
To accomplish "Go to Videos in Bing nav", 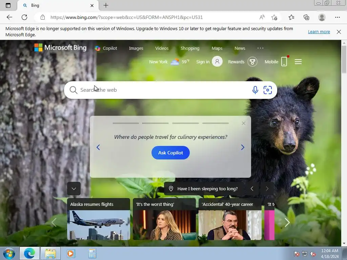I will pos(162,48).
